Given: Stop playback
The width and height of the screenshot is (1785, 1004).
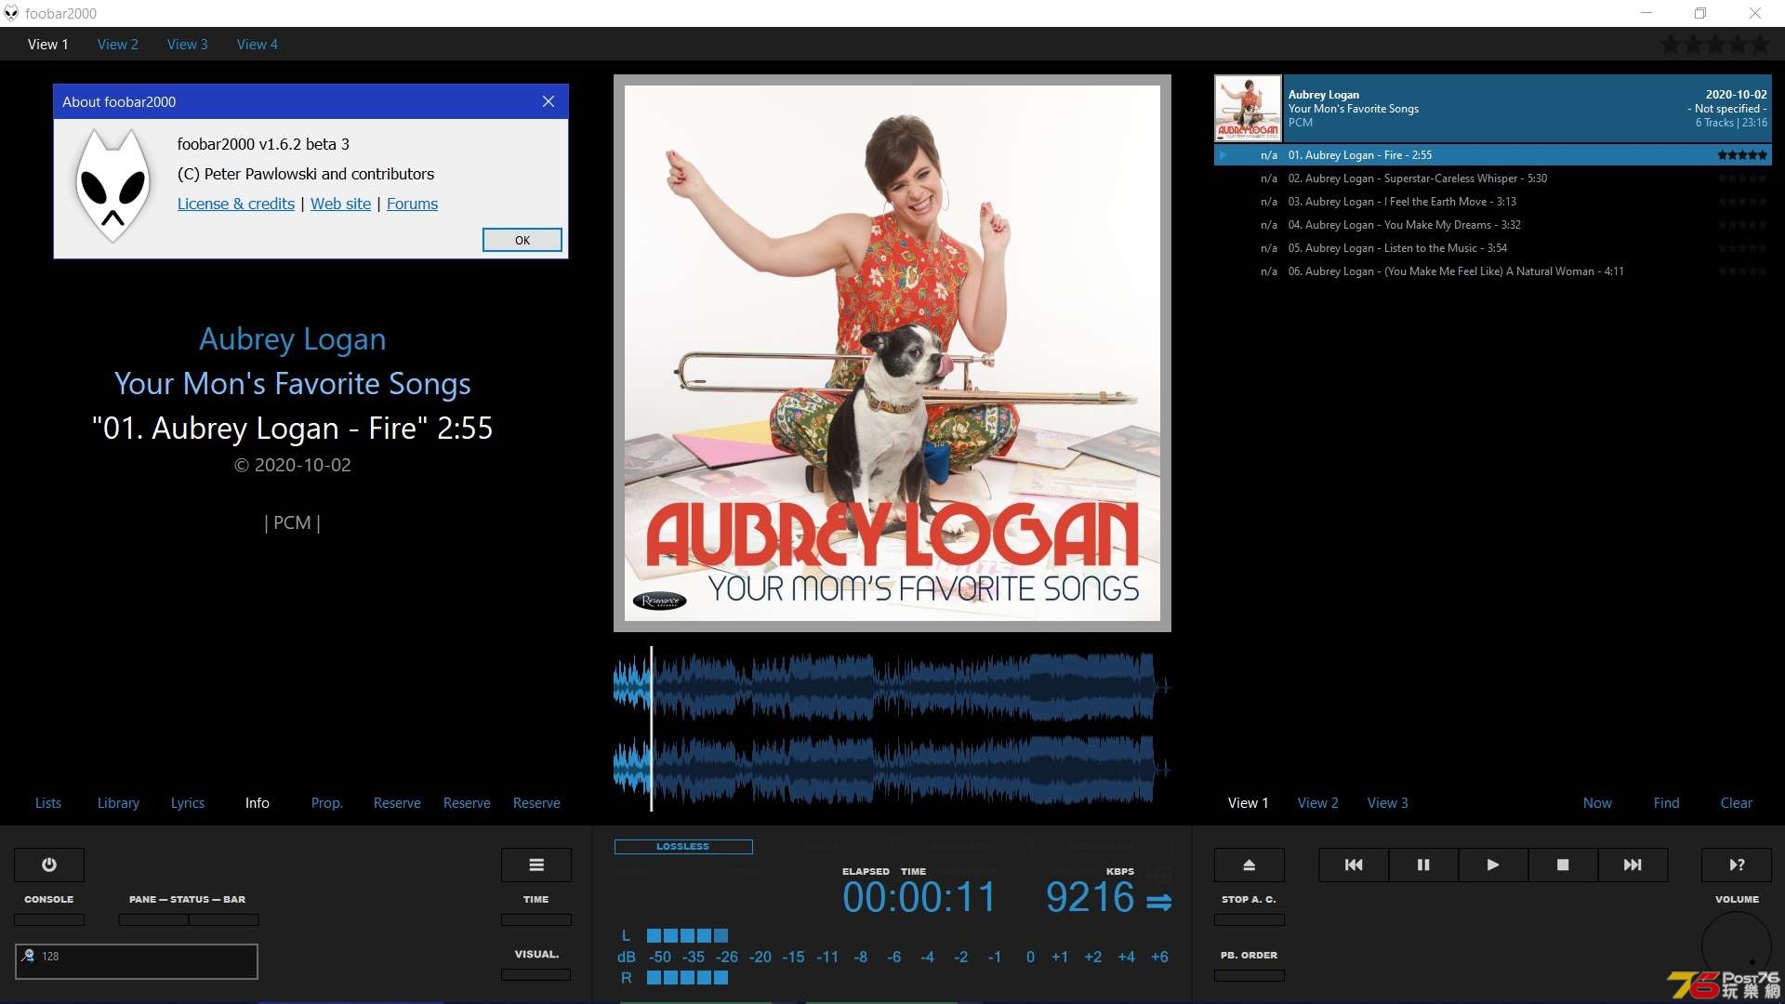Looking at the screenshot, I should pos(1563,865).
